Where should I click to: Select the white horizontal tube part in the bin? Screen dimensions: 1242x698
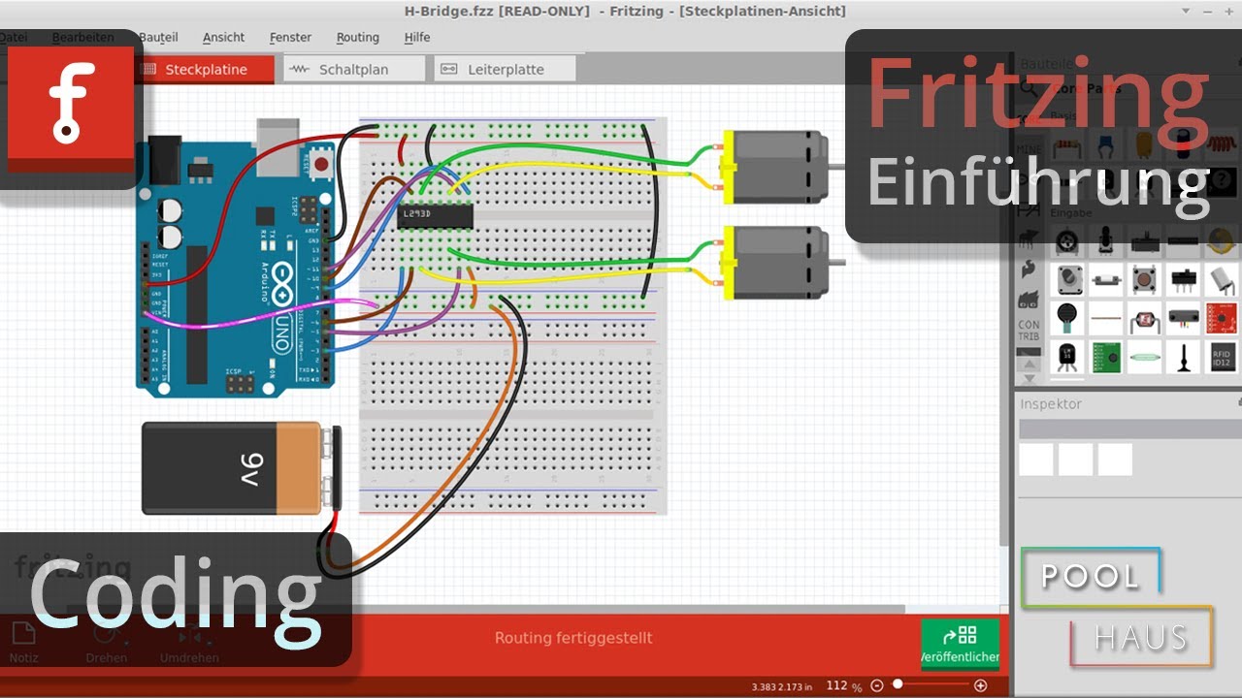[x=1106, y=279]
